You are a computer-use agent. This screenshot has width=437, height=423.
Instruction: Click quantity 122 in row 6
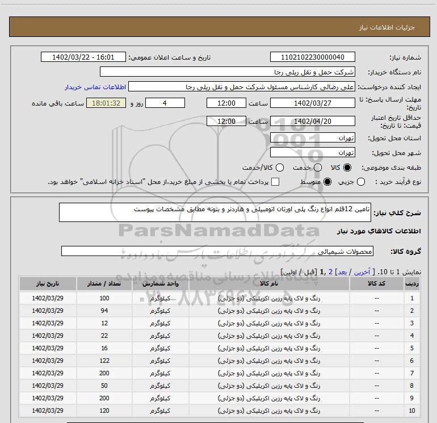[104, 361]
